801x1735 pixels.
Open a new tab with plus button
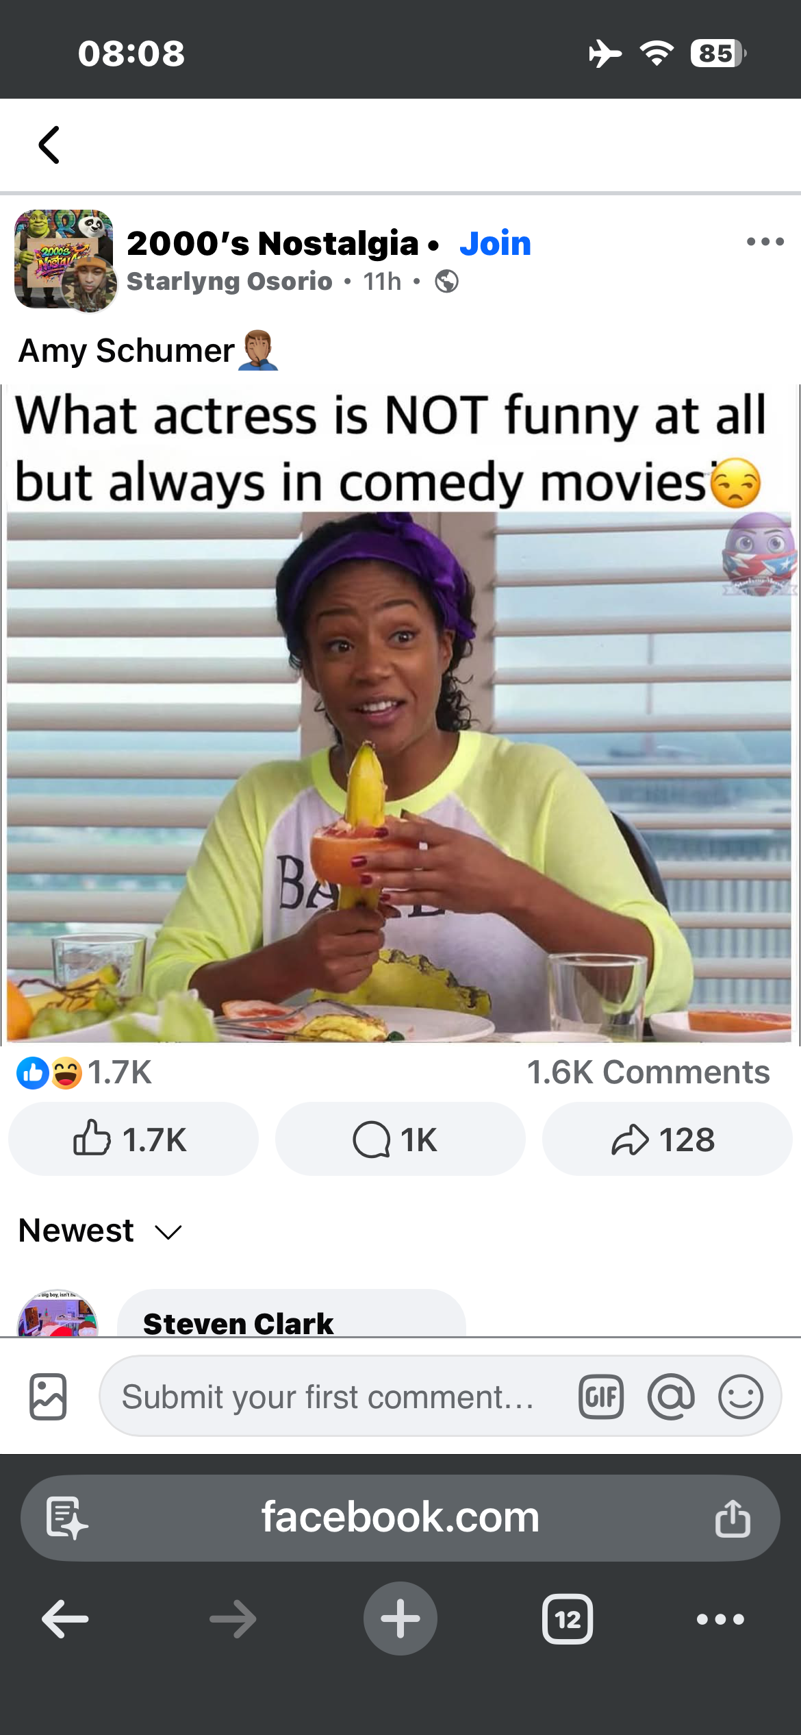pos(400,1619)
